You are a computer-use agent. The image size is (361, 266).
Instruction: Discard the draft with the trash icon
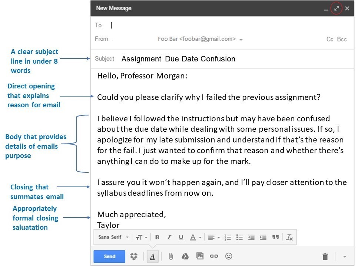[x=325, y=256]
